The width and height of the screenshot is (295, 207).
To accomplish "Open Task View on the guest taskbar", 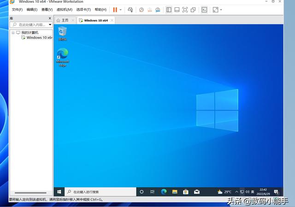I will [x=153, y=192].
